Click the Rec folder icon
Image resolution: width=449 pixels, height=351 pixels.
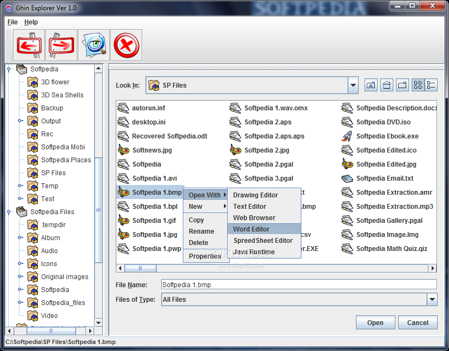click(x=32, y=134)
